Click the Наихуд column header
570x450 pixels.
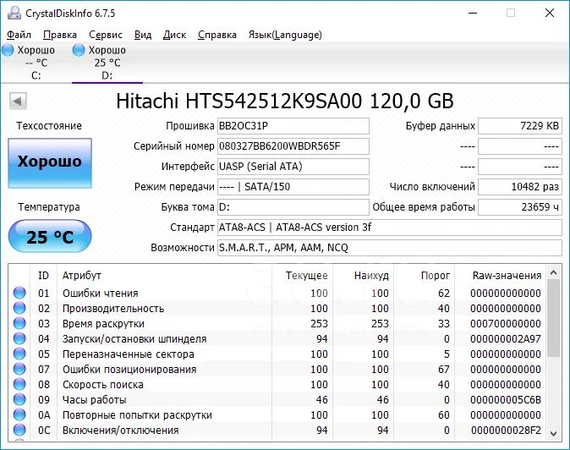(x=363, y=276)
